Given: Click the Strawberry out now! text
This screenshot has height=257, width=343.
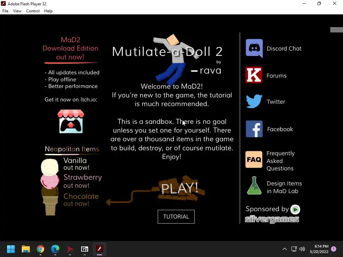Looking at the screenshot, I should click(x=83, y=181).
